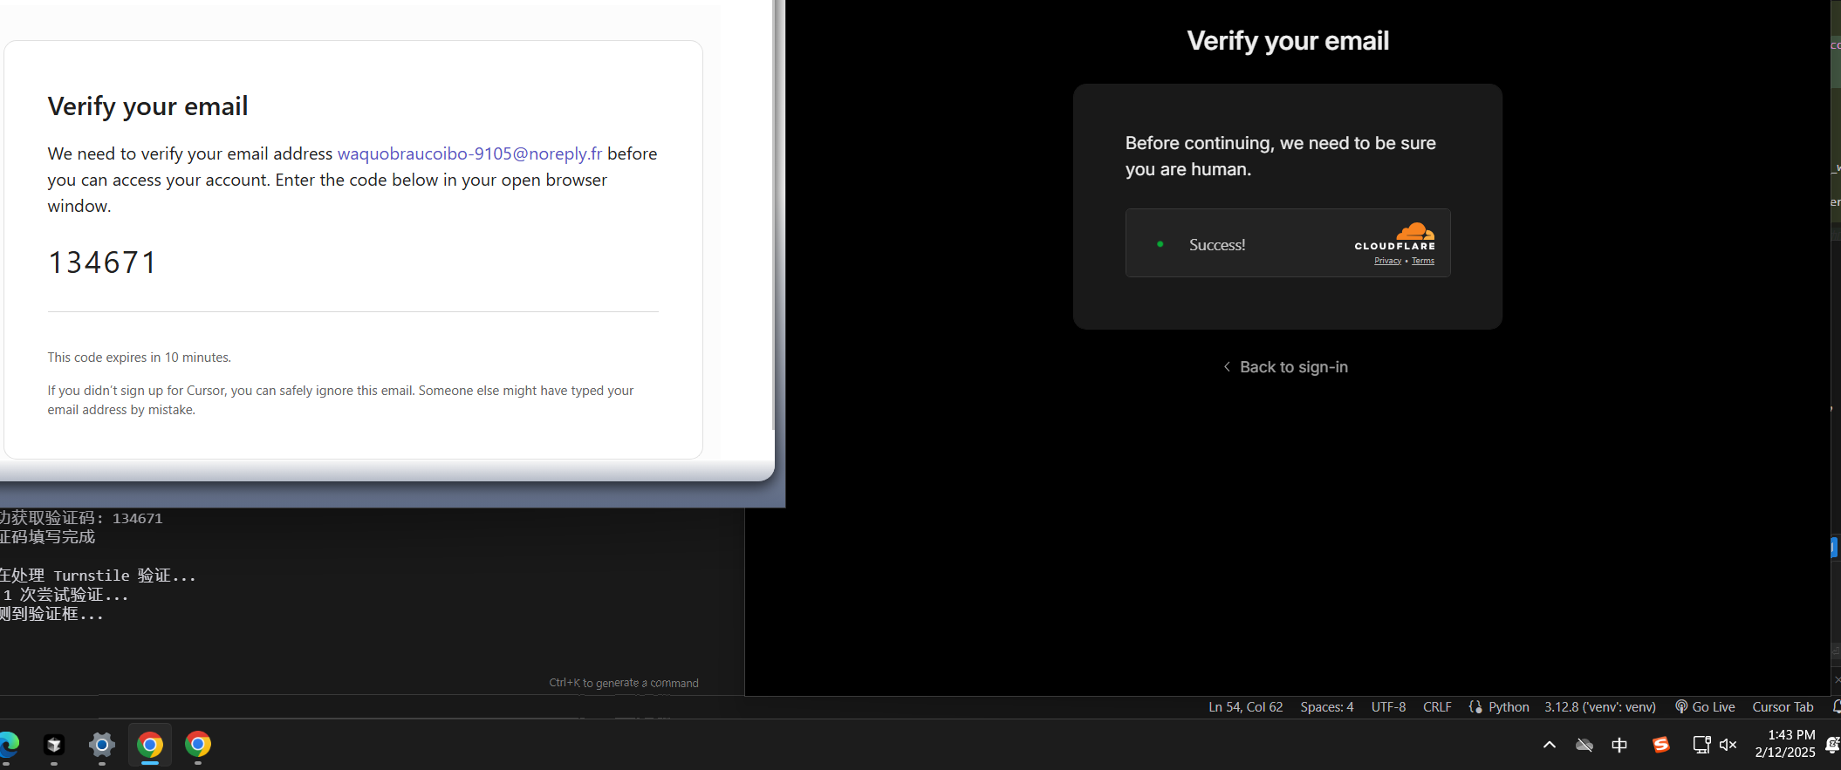
Task: Click the network connection tray icon
Action: [x=1701, y=745]
